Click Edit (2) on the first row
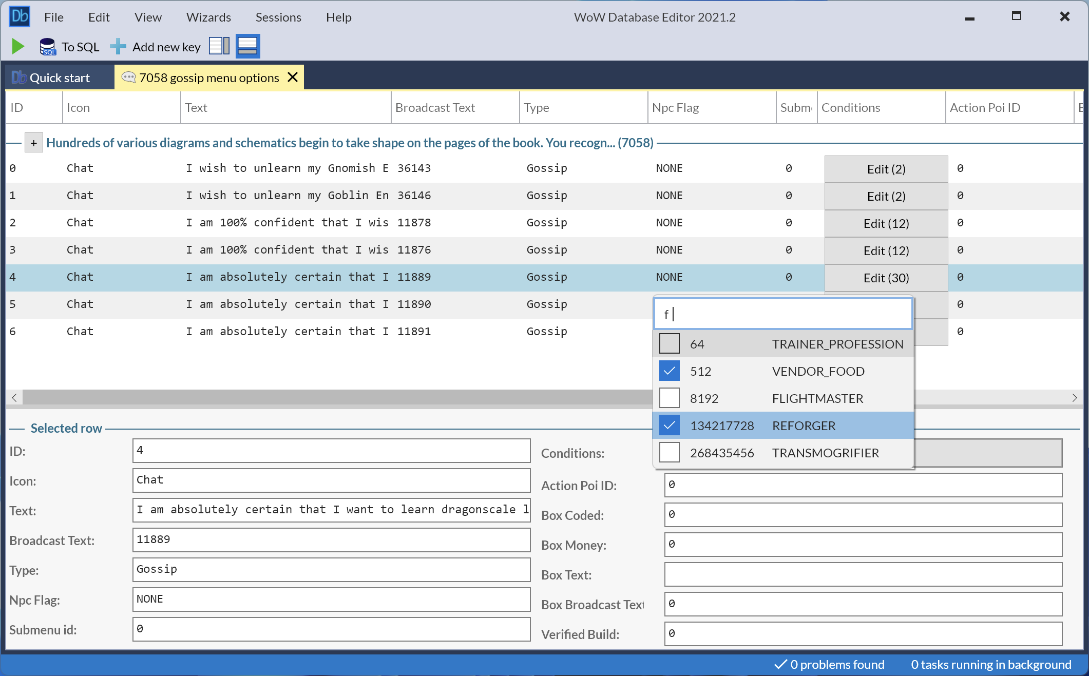This screenshot has height=676, width=1089. pyautogui.click(x=886, y=168)
